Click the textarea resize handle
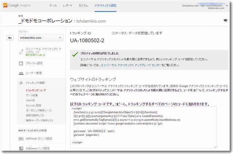The height and width of the screenshot is (154, 233). click(215, 147)
